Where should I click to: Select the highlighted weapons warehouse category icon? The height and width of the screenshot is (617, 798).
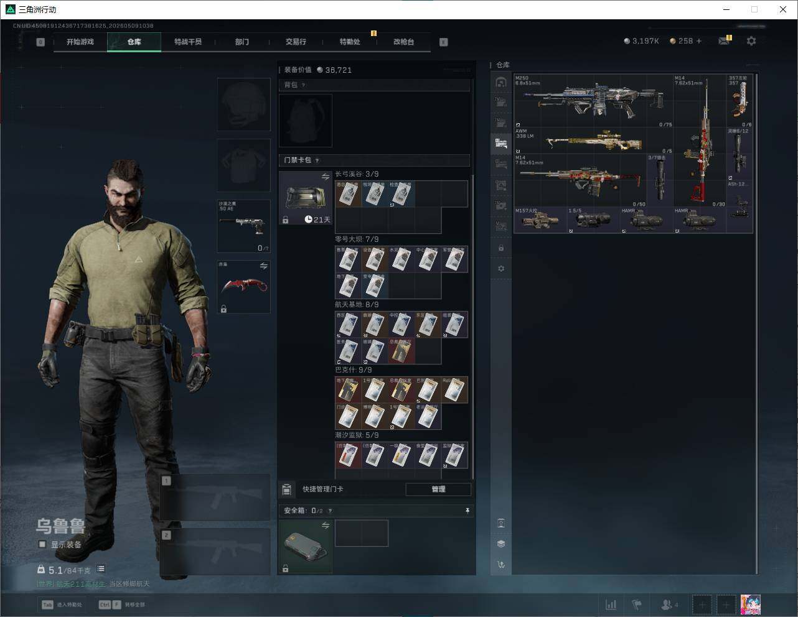[501, 144]
